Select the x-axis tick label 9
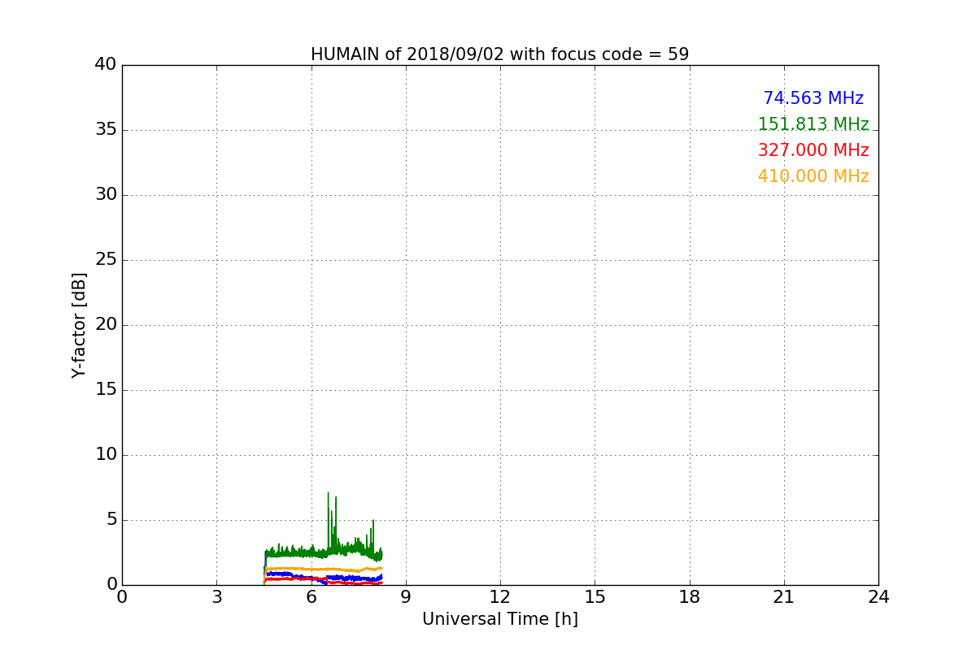The height and width of the screenshot is (650, 976). click(x=406, y=597)
